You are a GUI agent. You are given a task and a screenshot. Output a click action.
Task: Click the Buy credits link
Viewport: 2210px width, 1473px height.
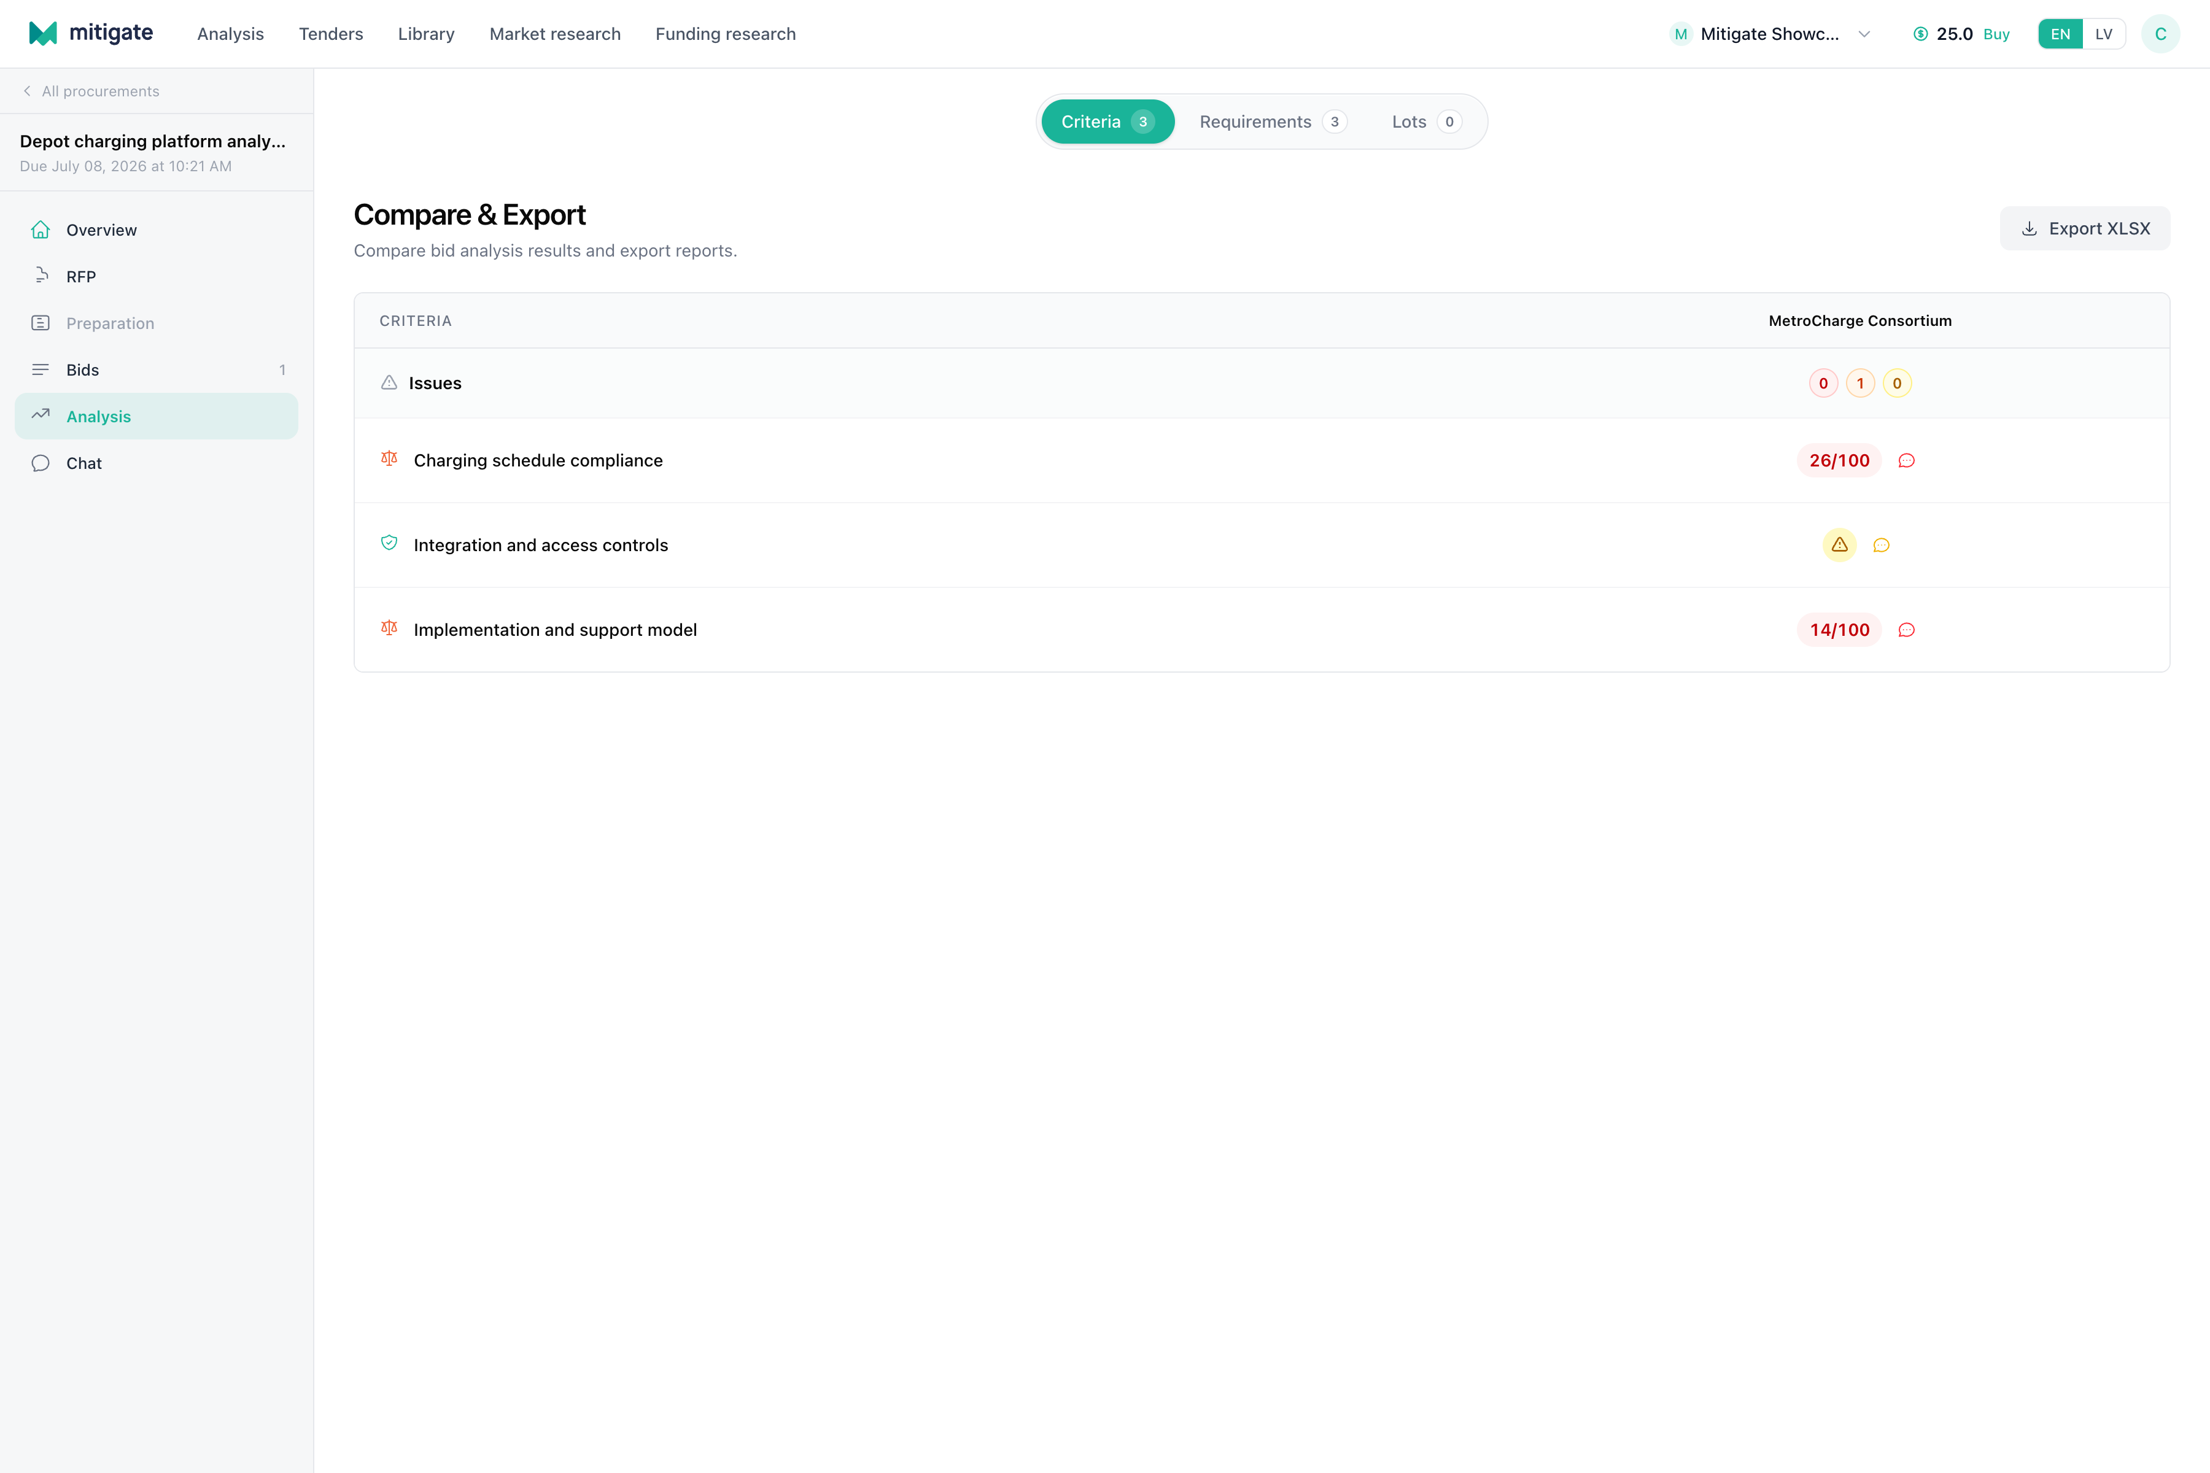point(1996,34)
